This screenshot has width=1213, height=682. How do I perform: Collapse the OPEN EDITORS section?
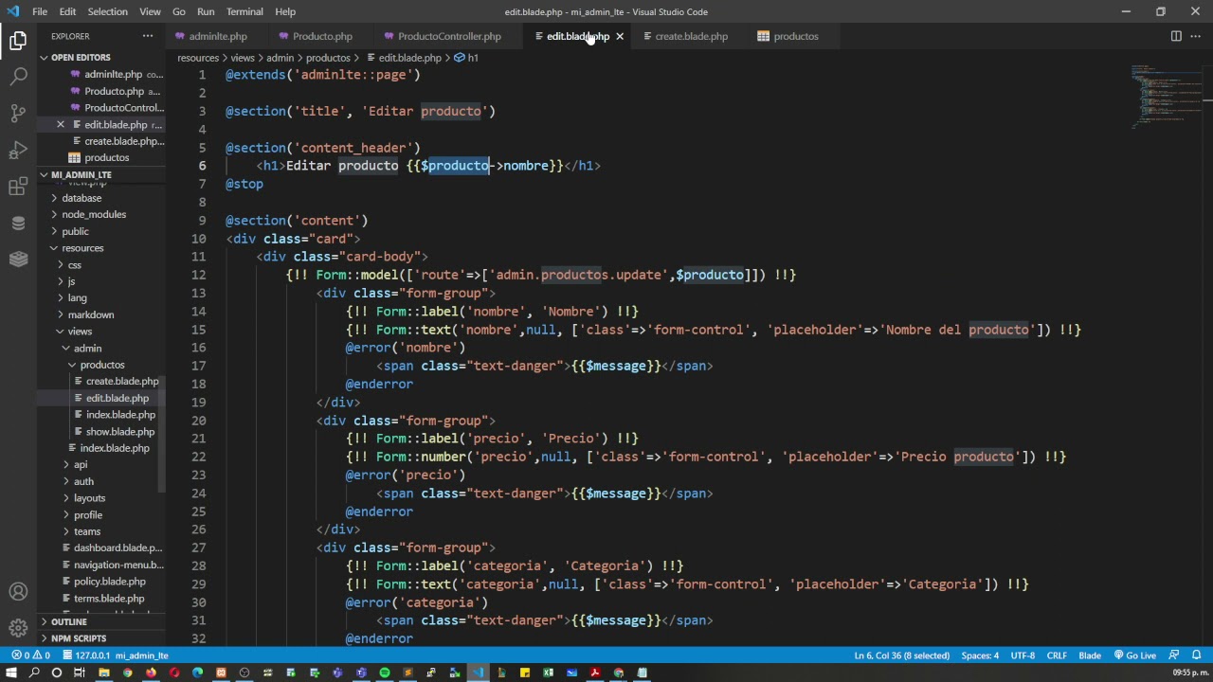pos(81,58)
